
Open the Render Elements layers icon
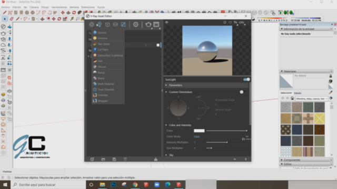coord(115,25)
